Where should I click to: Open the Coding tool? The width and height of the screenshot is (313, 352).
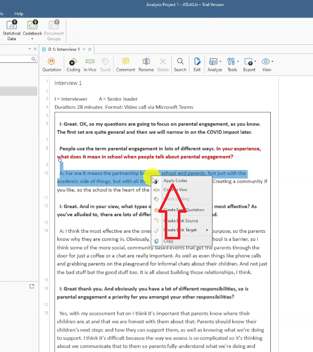[x=73, y=64]
